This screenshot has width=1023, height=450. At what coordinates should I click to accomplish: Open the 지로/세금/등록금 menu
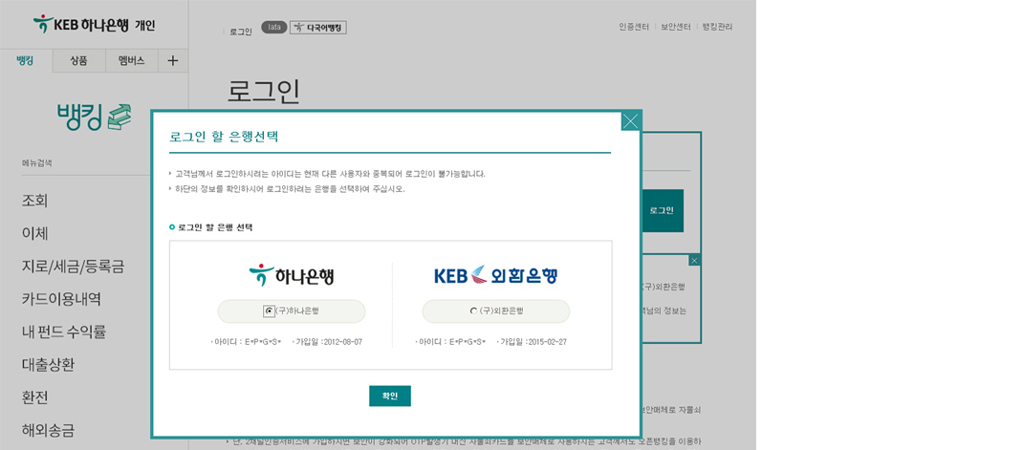[x=73, y=267]
